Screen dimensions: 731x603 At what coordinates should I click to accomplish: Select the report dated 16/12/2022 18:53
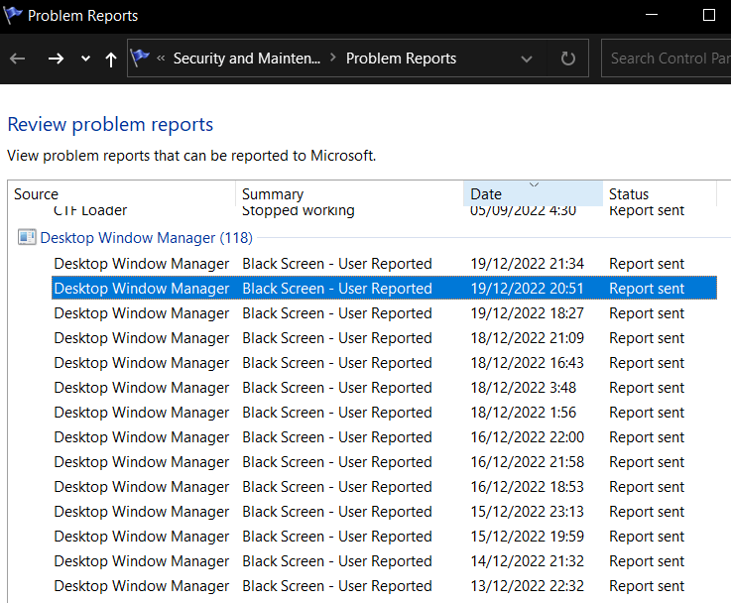[x=384, y=487]
